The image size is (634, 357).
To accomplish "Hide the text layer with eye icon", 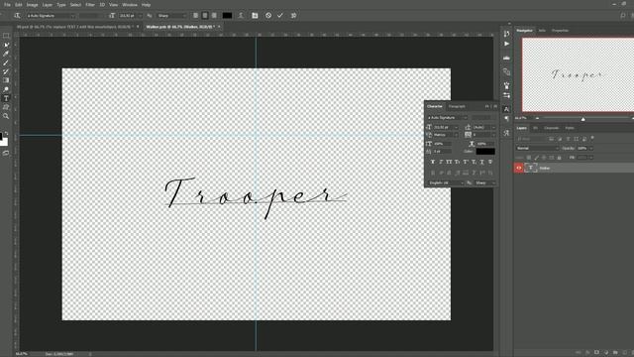I will point(519,168).
